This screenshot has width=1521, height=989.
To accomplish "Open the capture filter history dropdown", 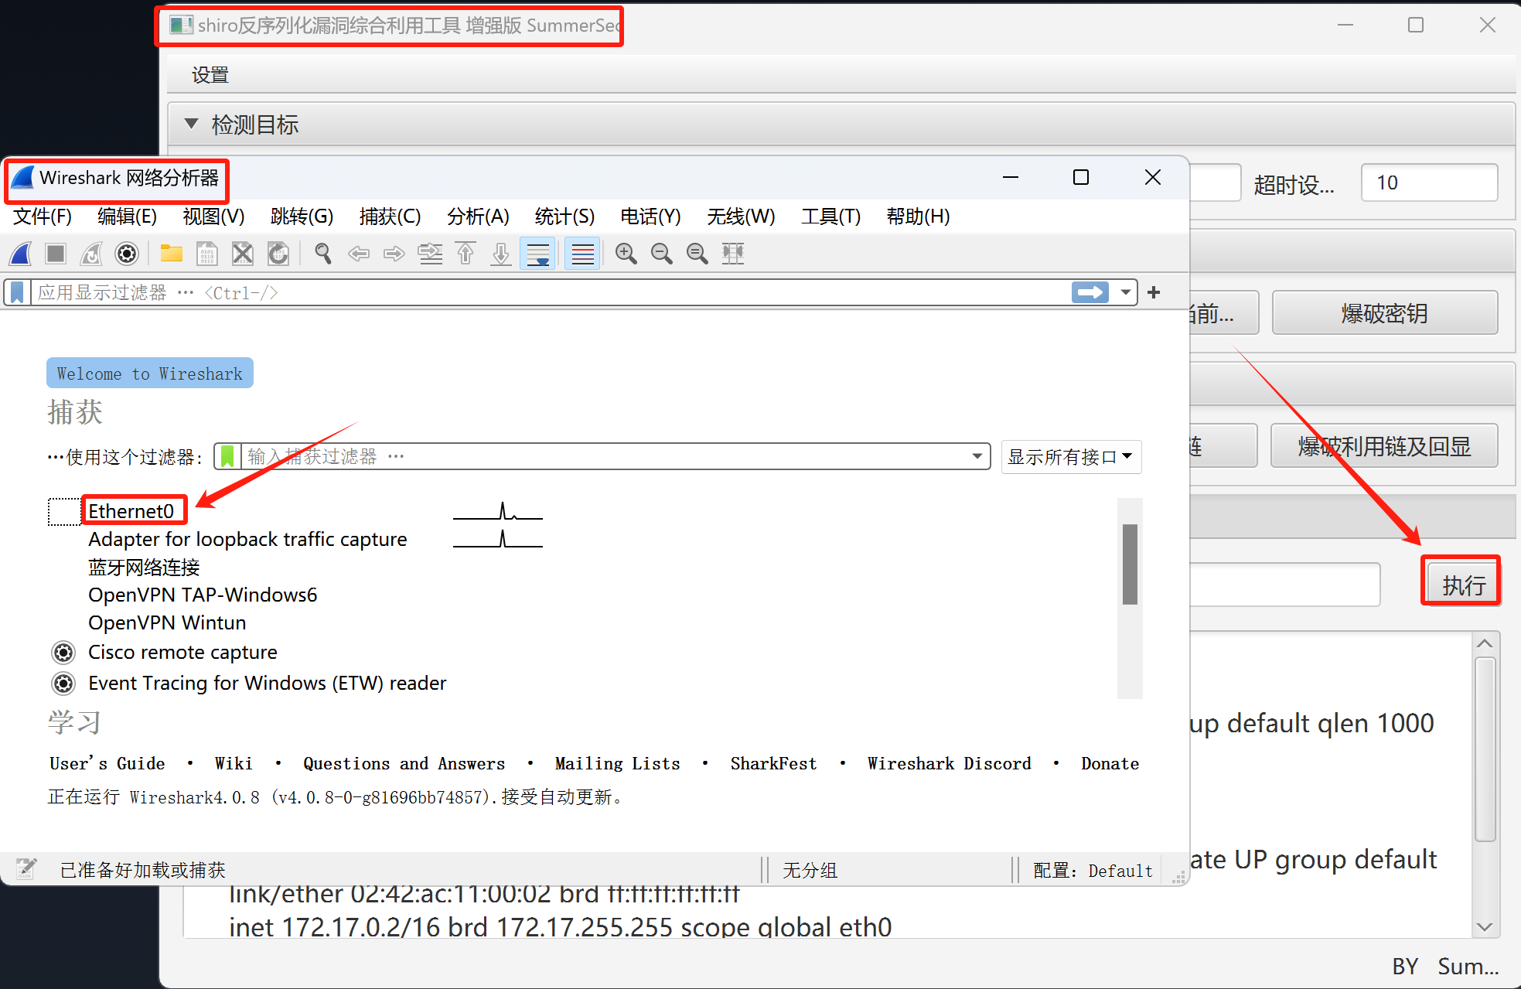I will click(x=977, y=457).
